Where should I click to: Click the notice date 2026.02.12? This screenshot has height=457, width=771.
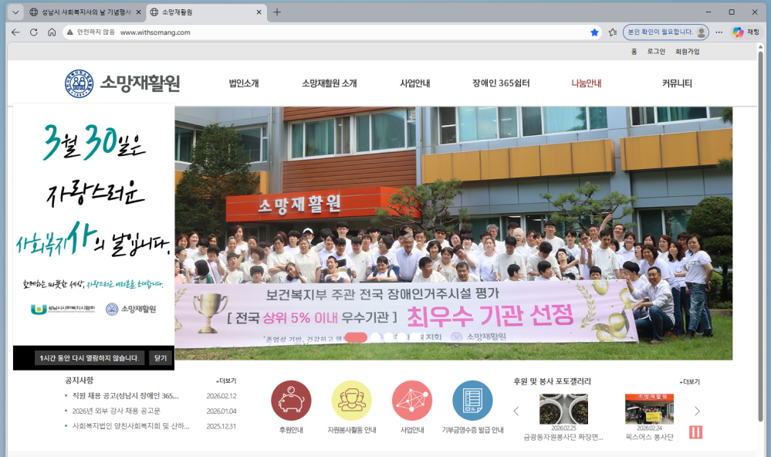pos(221,396)
